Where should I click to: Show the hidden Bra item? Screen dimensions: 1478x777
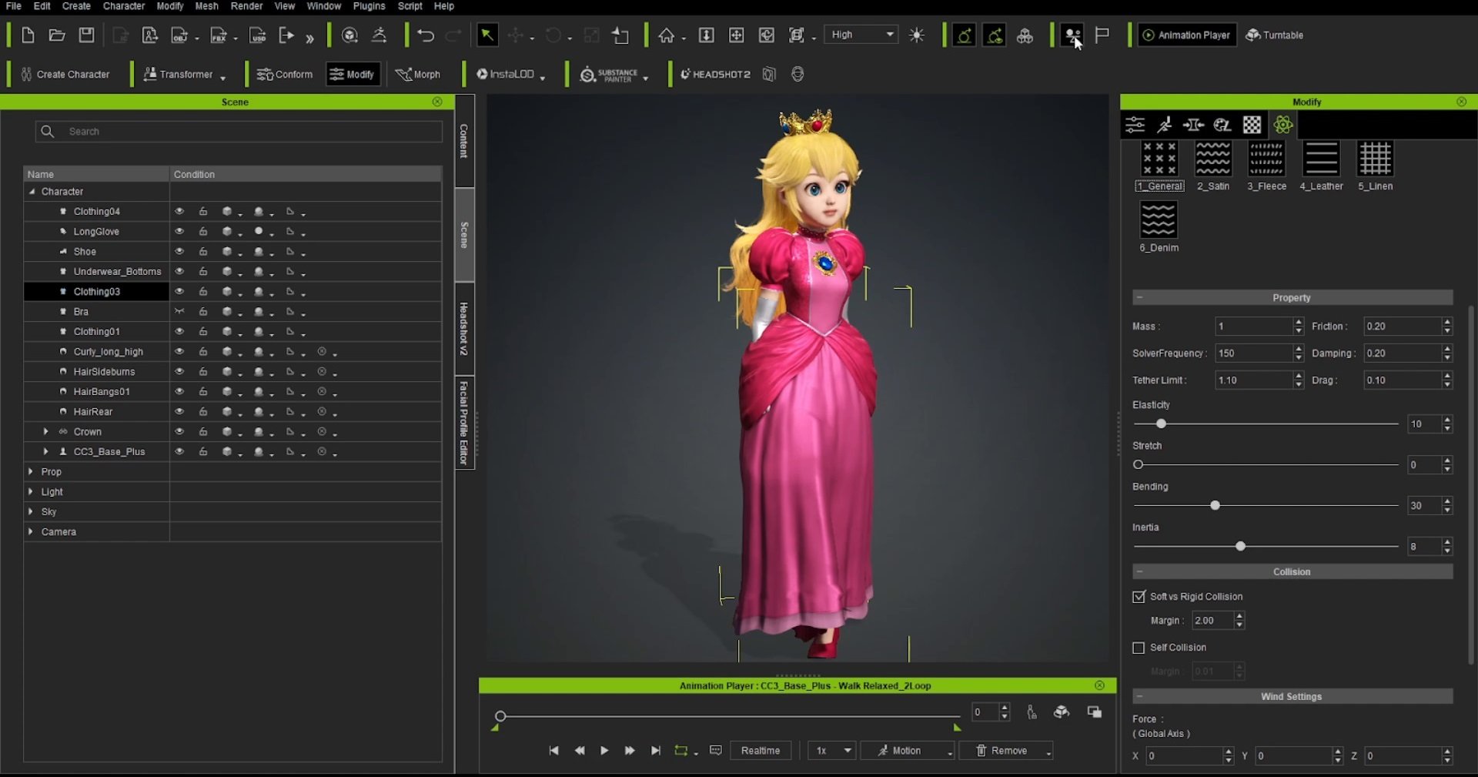[x=179, y=312]
